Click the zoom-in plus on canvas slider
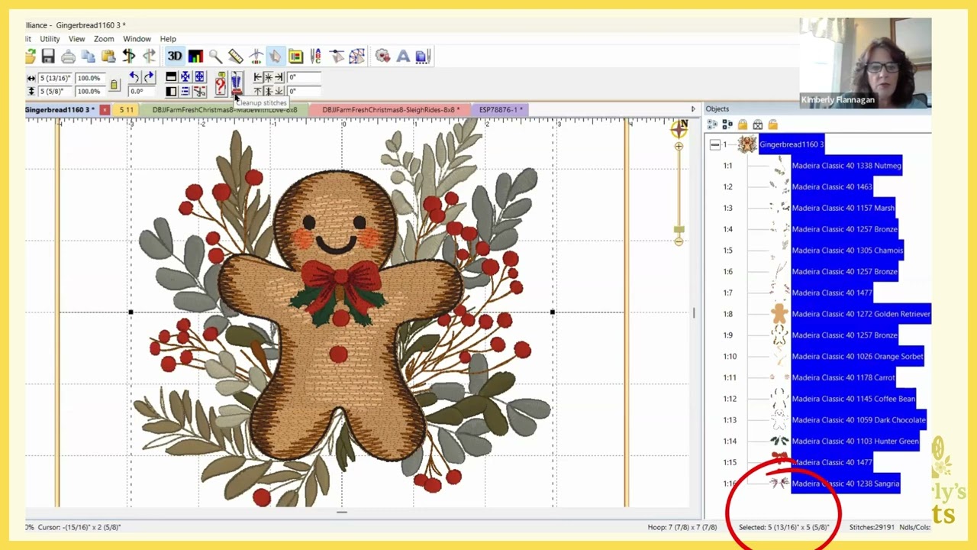 pos(679,146)
